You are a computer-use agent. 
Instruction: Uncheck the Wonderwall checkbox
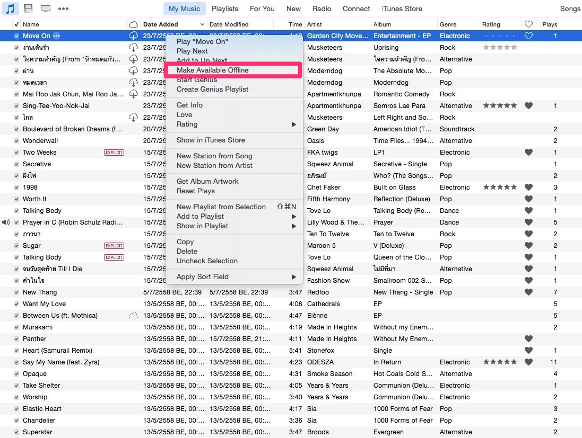[x=16, y=141]
